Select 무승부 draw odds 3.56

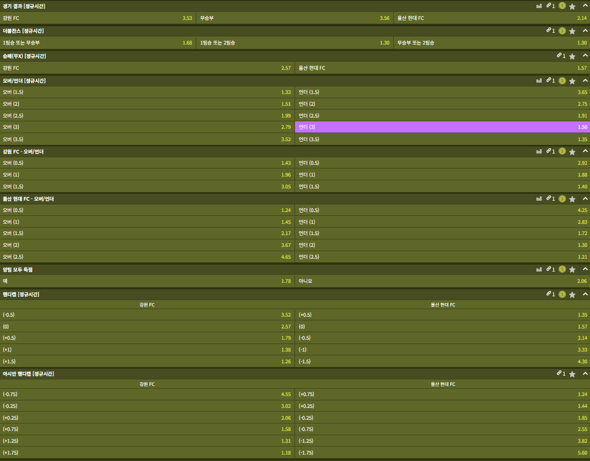tap(294, 18)
